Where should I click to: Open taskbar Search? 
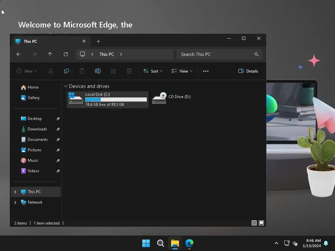[160, 243]
